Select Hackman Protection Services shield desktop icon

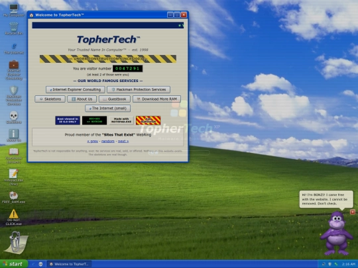coord(14,96)
